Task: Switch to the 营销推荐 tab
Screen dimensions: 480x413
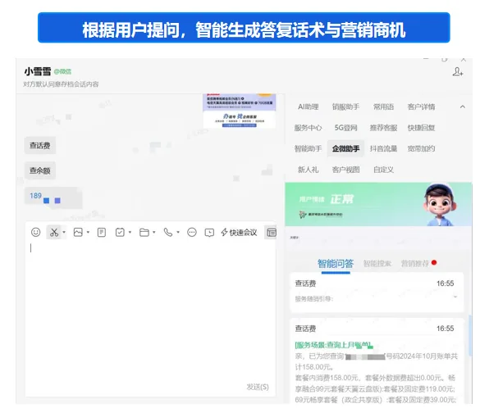Action: pyautogui.click(x=415, y=264)
